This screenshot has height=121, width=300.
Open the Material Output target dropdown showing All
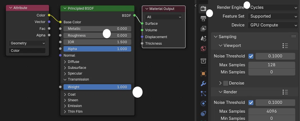(x=163, y=17)
